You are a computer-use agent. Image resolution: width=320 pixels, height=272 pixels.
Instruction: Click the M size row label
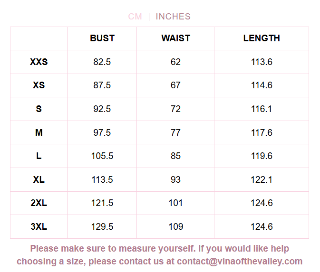[39, 133]
